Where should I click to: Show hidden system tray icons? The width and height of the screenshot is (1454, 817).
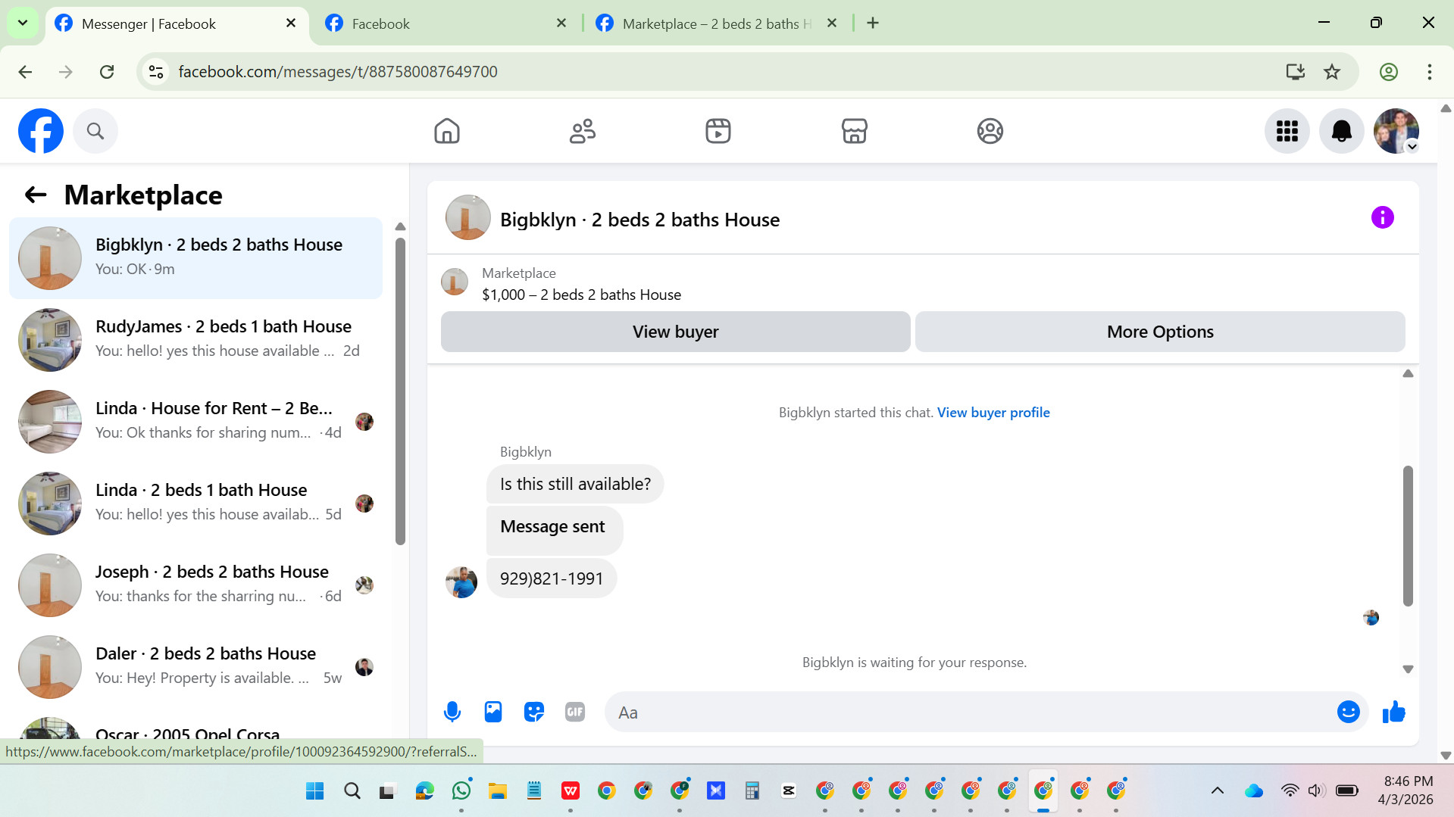[1218, 791]
